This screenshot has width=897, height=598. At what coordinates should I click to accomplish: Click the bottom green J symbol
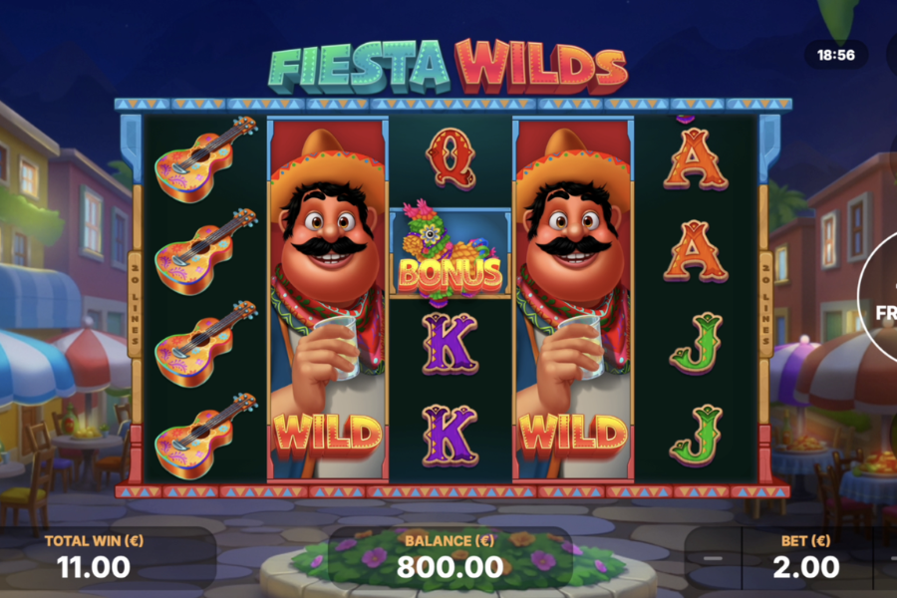click(x=696, y=437)
